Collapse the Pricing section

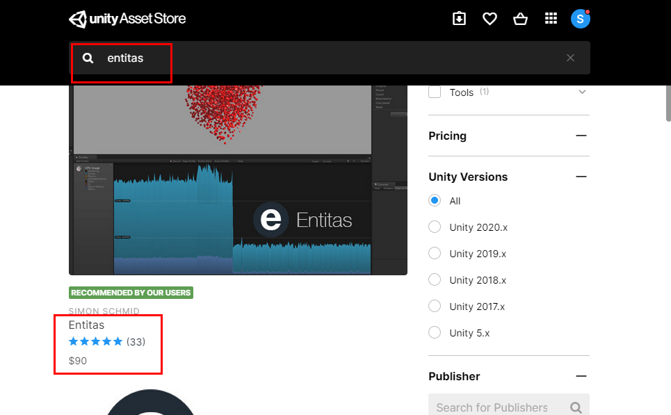(x=582, y=136)
